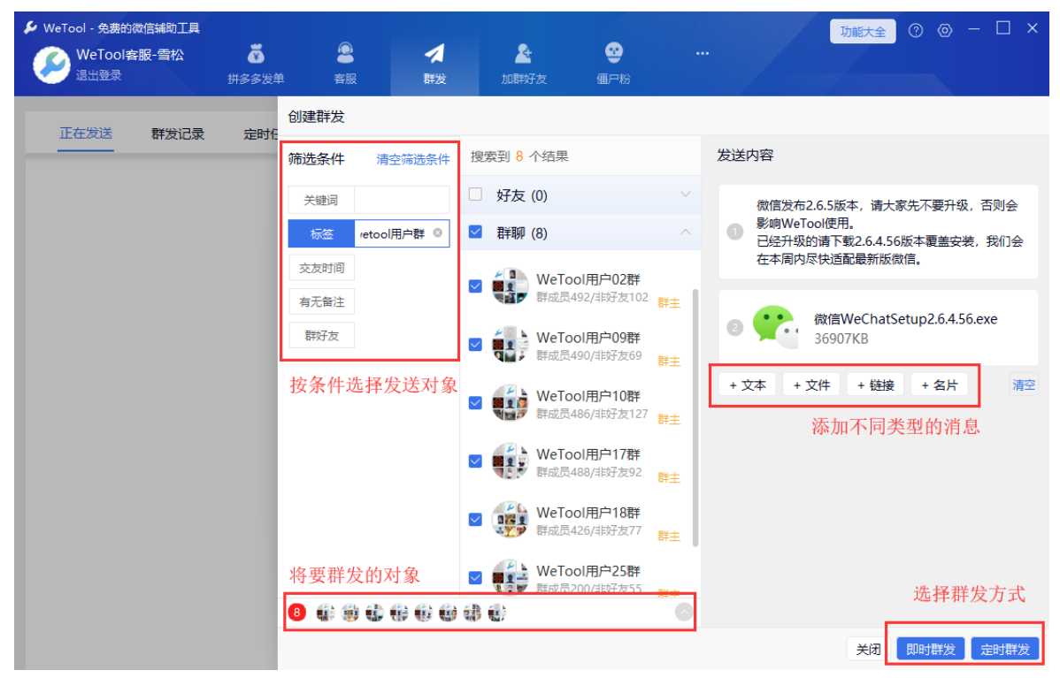Uncheck WeTool用户18群 checkbox

pos(475,519)
